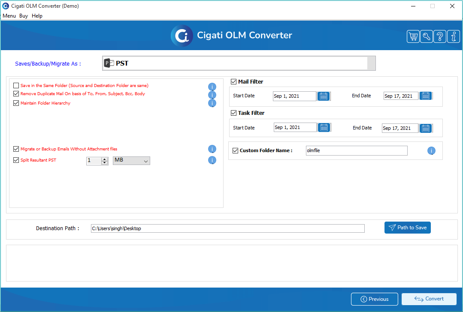Open calendar for Mail Filter Start Date
Viewport: 463px width, 312px height.
tap(324, 96)
